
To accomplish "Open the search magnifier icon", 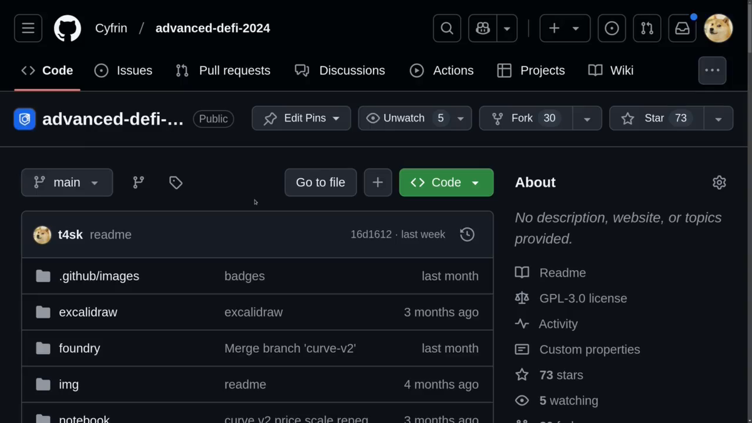I will 447,28.
